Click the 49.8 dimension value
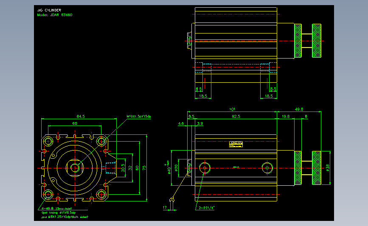Image resolution: width=368 pixels, height=226 pixels. point(299,109)
